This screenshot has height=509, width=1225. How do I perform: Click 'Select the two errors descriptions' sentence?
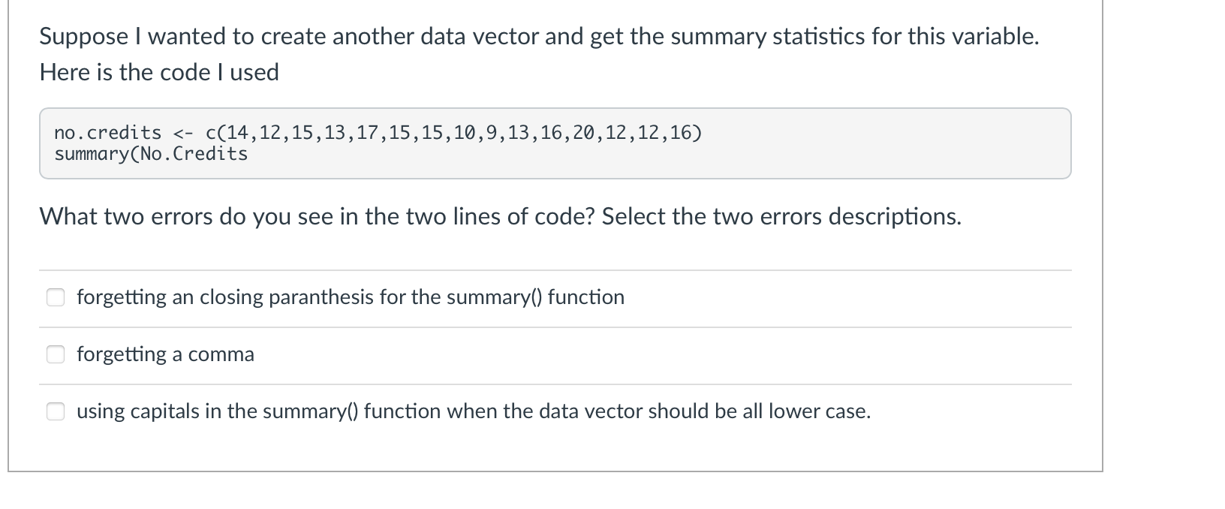coord(781,216)
